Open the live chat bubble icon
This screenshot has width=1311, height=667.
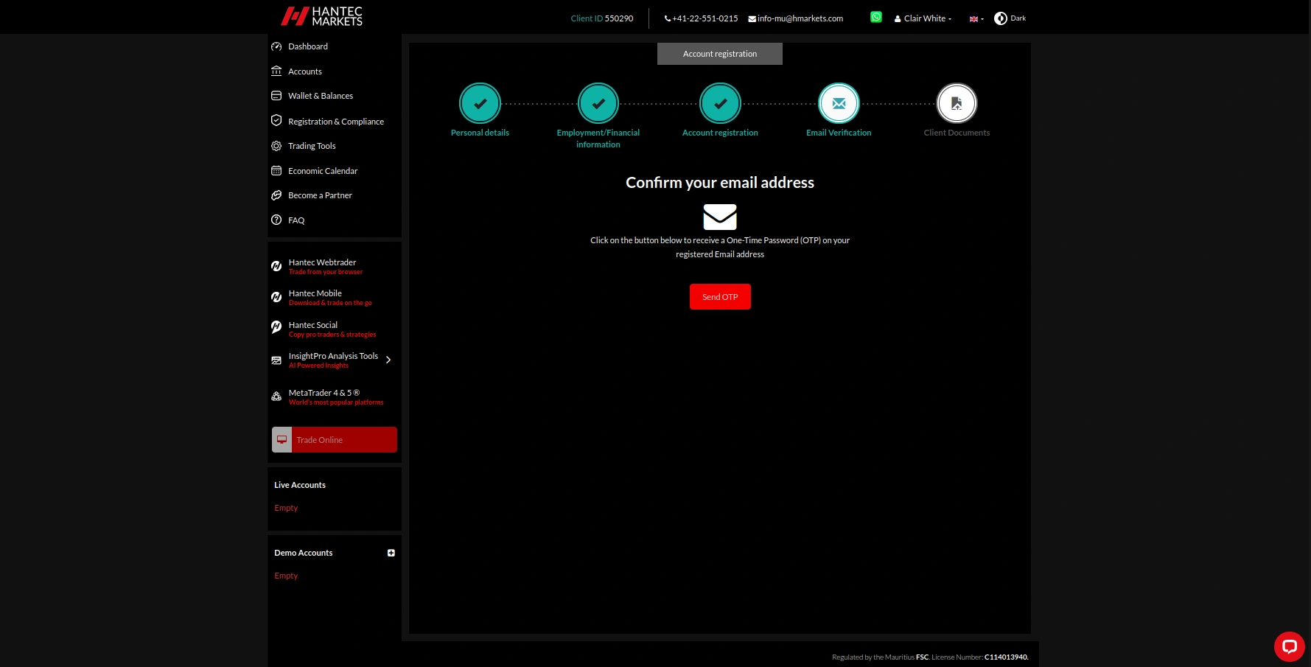pyautogui.click(x=1289, y=647)
